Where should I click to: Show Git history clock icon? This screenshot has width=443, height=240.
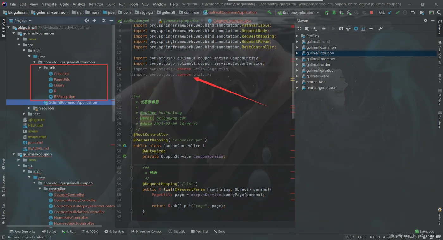point(405,13)
